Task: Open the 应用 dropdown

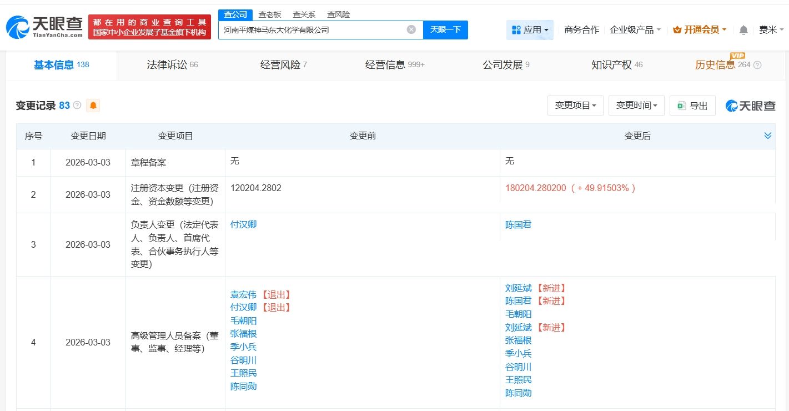Action: point(530,30)
